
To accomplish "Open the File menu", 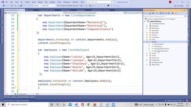I will click(x=7, y=2).
